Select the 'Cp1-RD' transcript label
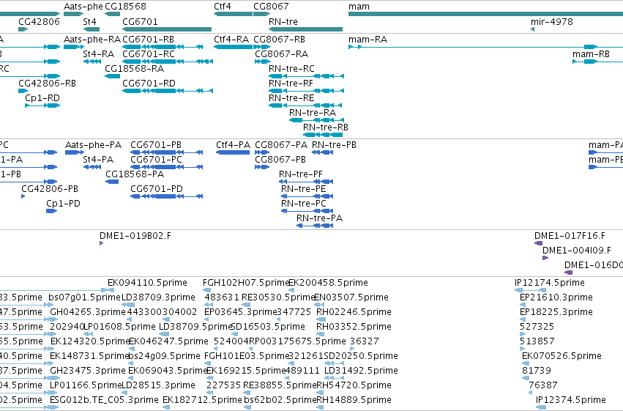The image size is (623, 411). [x=42, y=97]
